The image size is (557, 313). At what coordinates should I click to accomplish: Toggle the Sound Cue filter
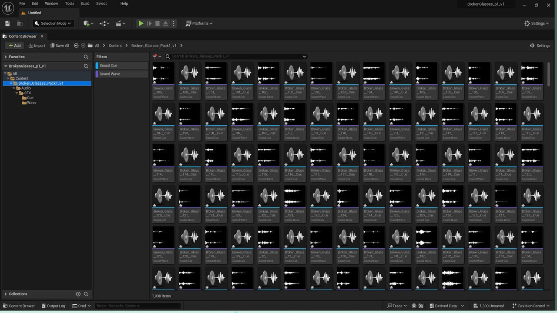[122, 66]
